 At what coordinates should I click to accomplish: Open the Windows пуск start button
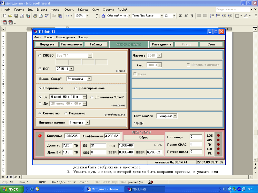point(12,189)
